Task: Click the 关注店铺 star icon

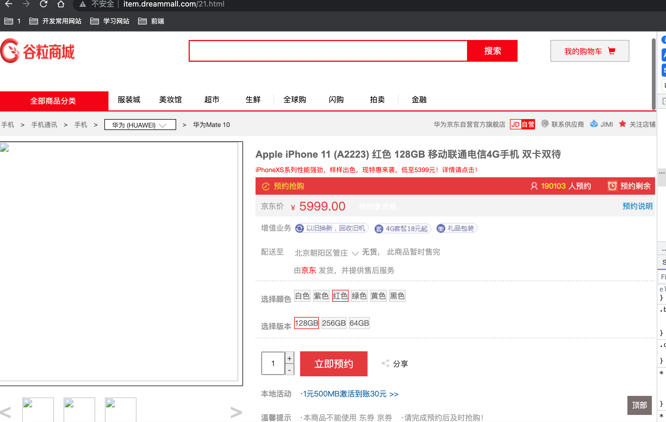Action: (x=622, y=124)
